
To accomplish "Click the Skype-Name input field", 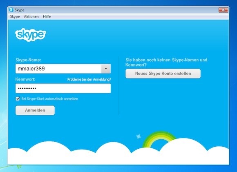I will (58, 69).
